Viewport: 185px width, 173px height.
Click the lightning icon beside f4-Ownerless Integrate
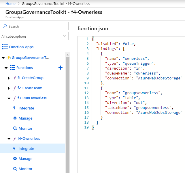click(x=15, y=148)
